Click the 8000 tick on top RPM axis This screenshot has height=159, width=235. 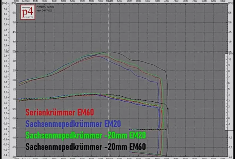click(205, 1)
